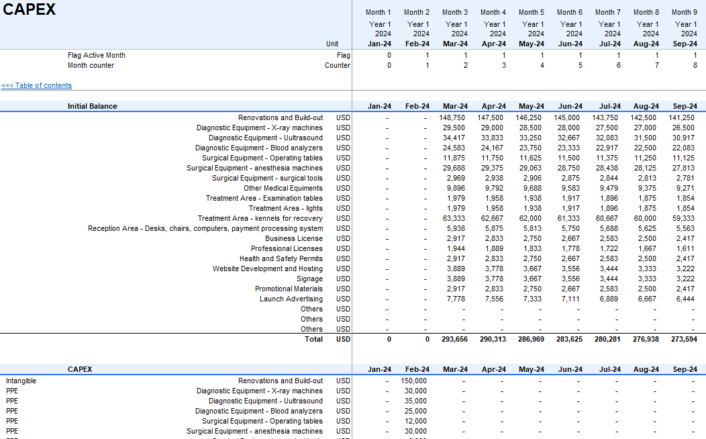Click the bold Total row label
The height and width of the screenshot is (439, 706).
tap(313, 340)
